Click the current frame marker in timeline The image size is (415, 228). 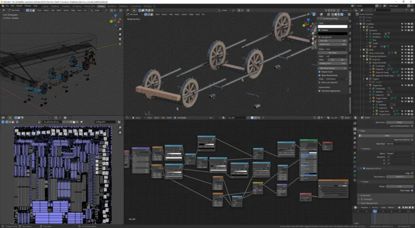click(x=374, y=211)
